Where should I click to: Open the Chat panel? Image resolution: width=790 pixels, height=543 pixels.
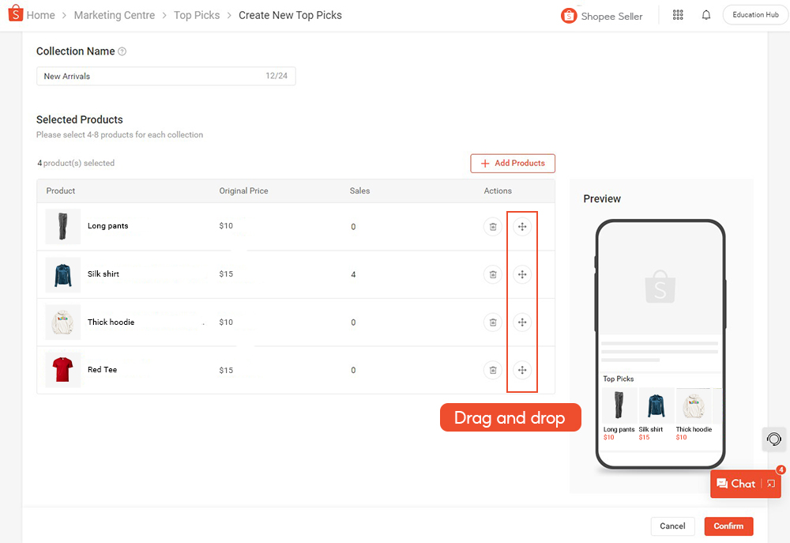click(x=736, y=484)
